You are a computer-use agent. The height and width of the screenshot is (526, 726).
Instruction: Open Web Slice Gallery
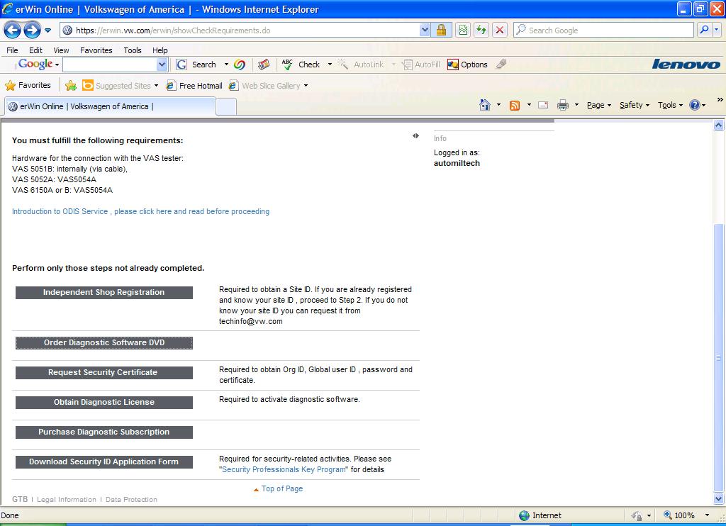[x=269, y=86]
